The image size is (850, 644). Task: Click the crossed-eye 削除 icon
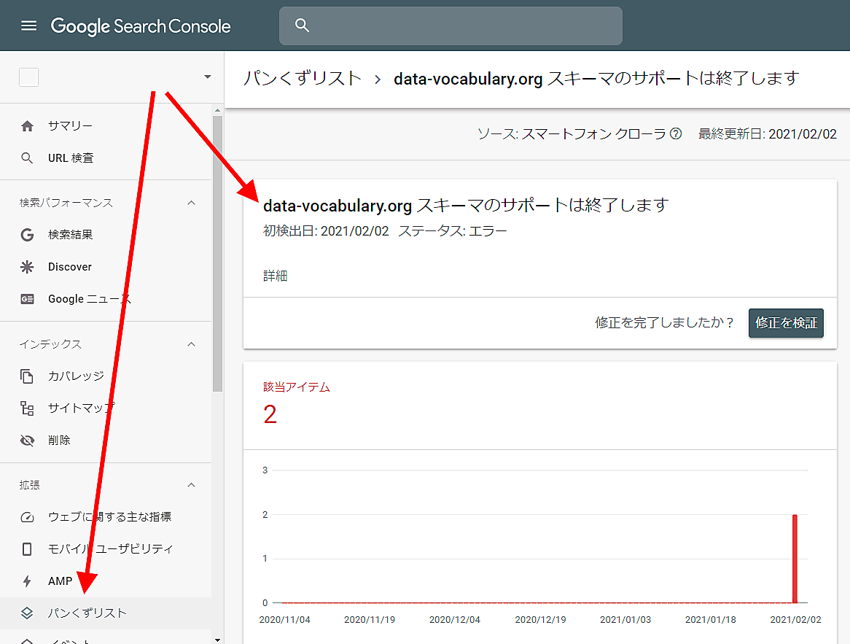28,441
